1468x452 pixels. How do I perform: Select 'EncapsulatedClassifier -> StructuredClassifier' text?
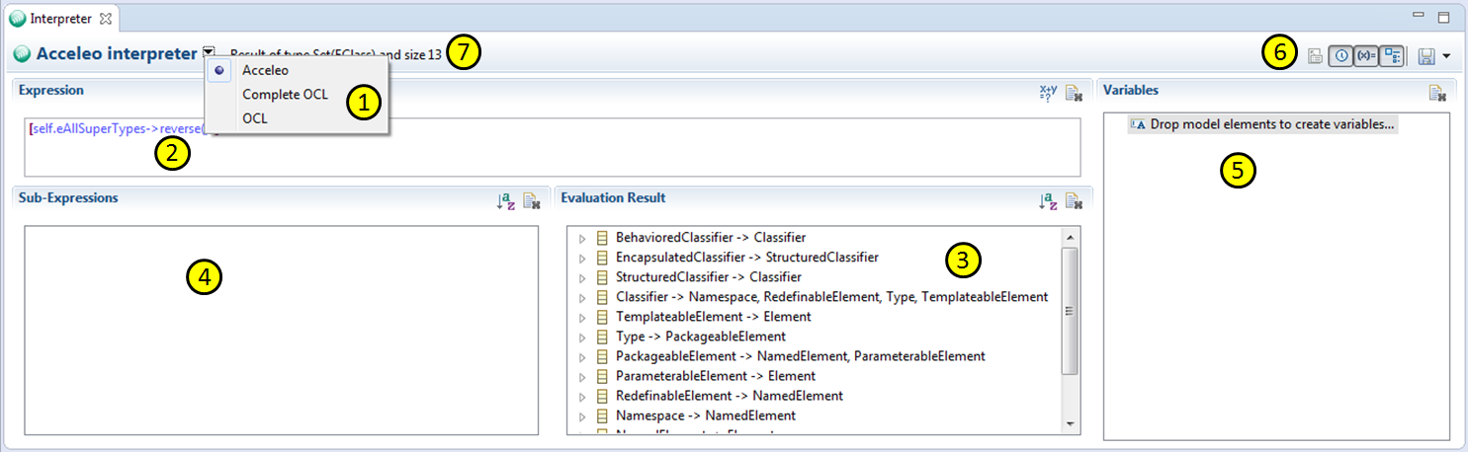747,258
